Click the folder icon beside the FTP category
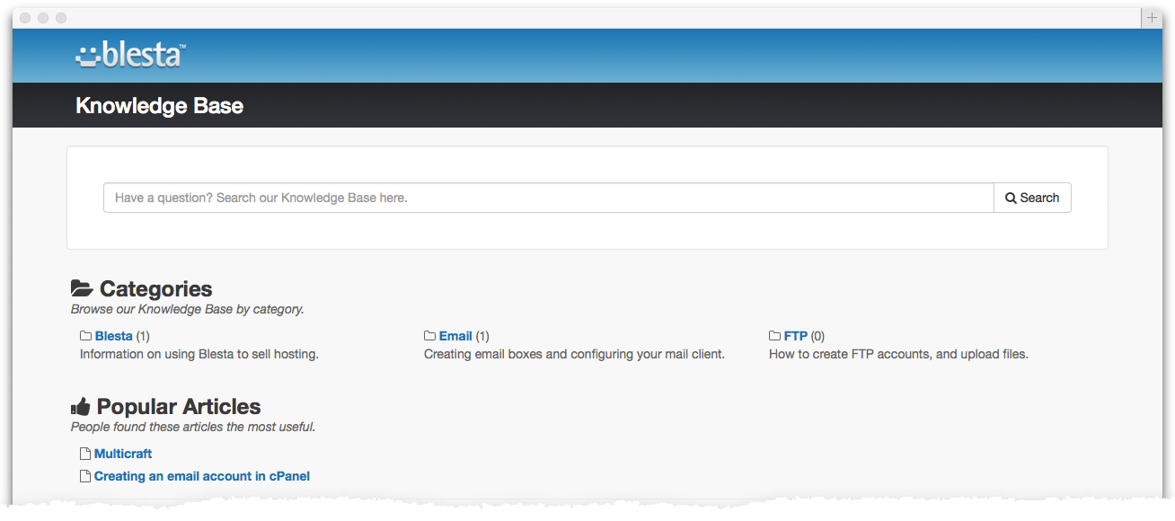This screenshot has height=521, width=1175. point(773,335)
